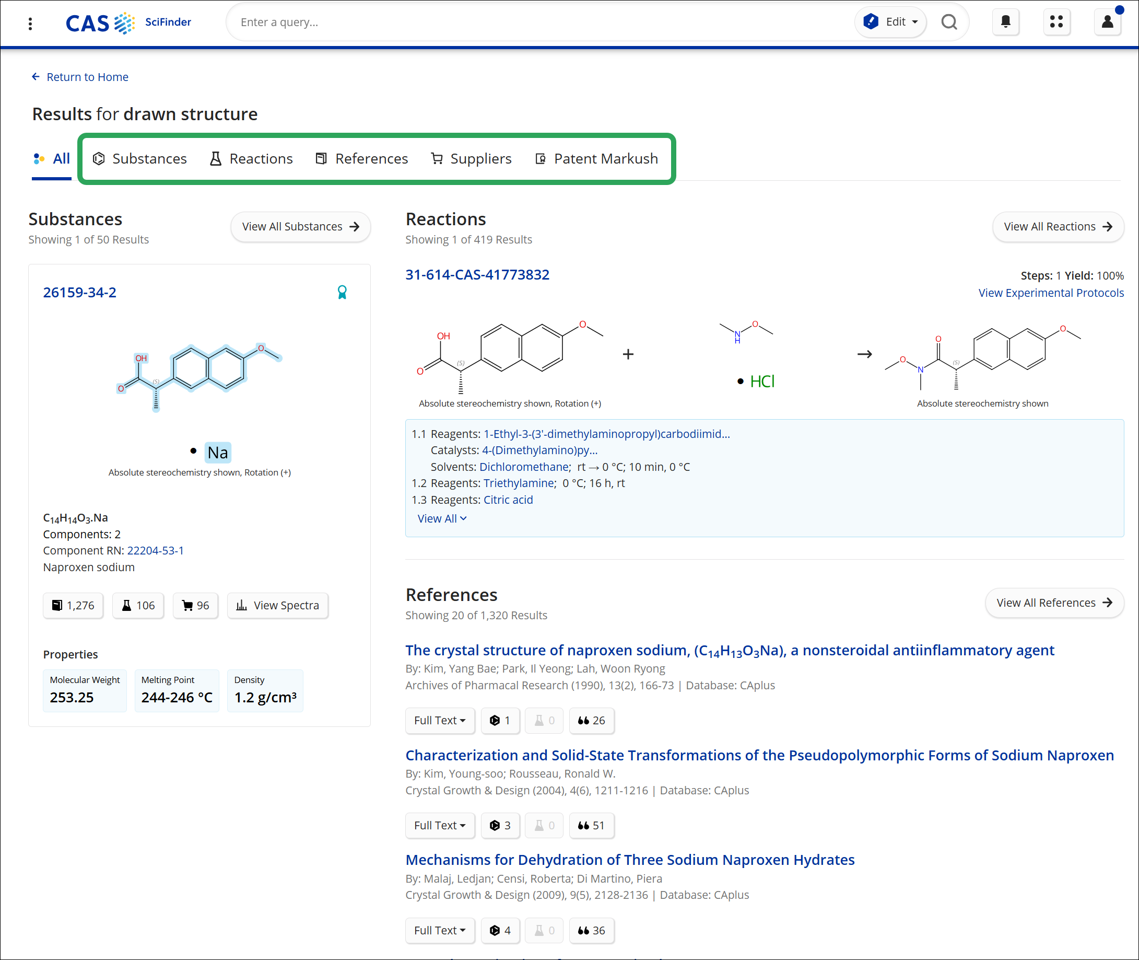This screenshot has width=1139, height=960.
Task: Open the 106 reactions flask button
Action: tap(138, 605)
